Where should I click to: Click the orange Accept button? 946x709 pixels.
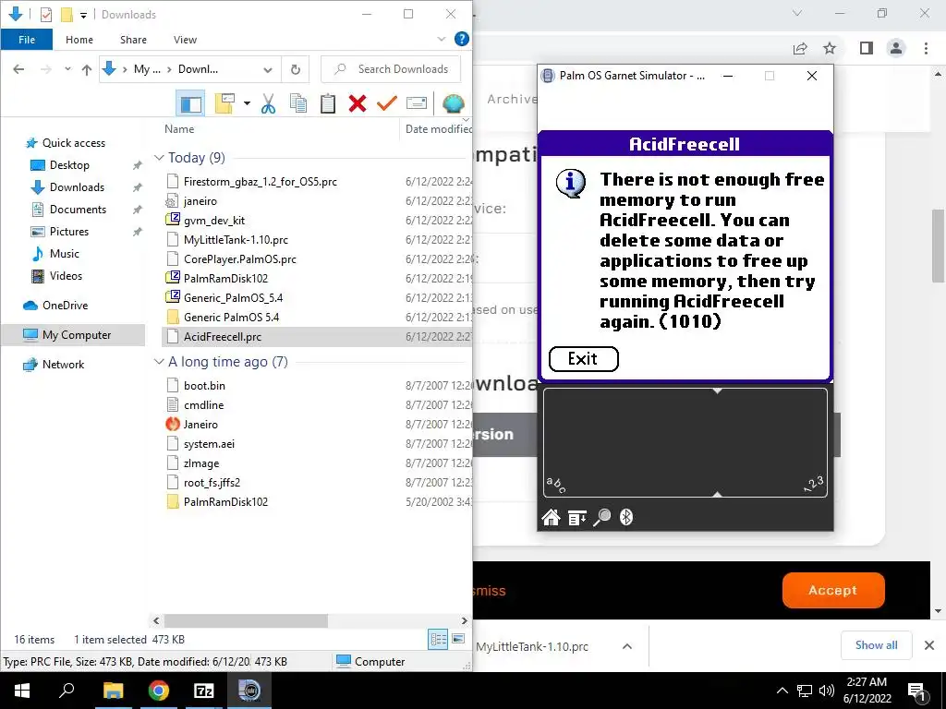coord(833,590)
